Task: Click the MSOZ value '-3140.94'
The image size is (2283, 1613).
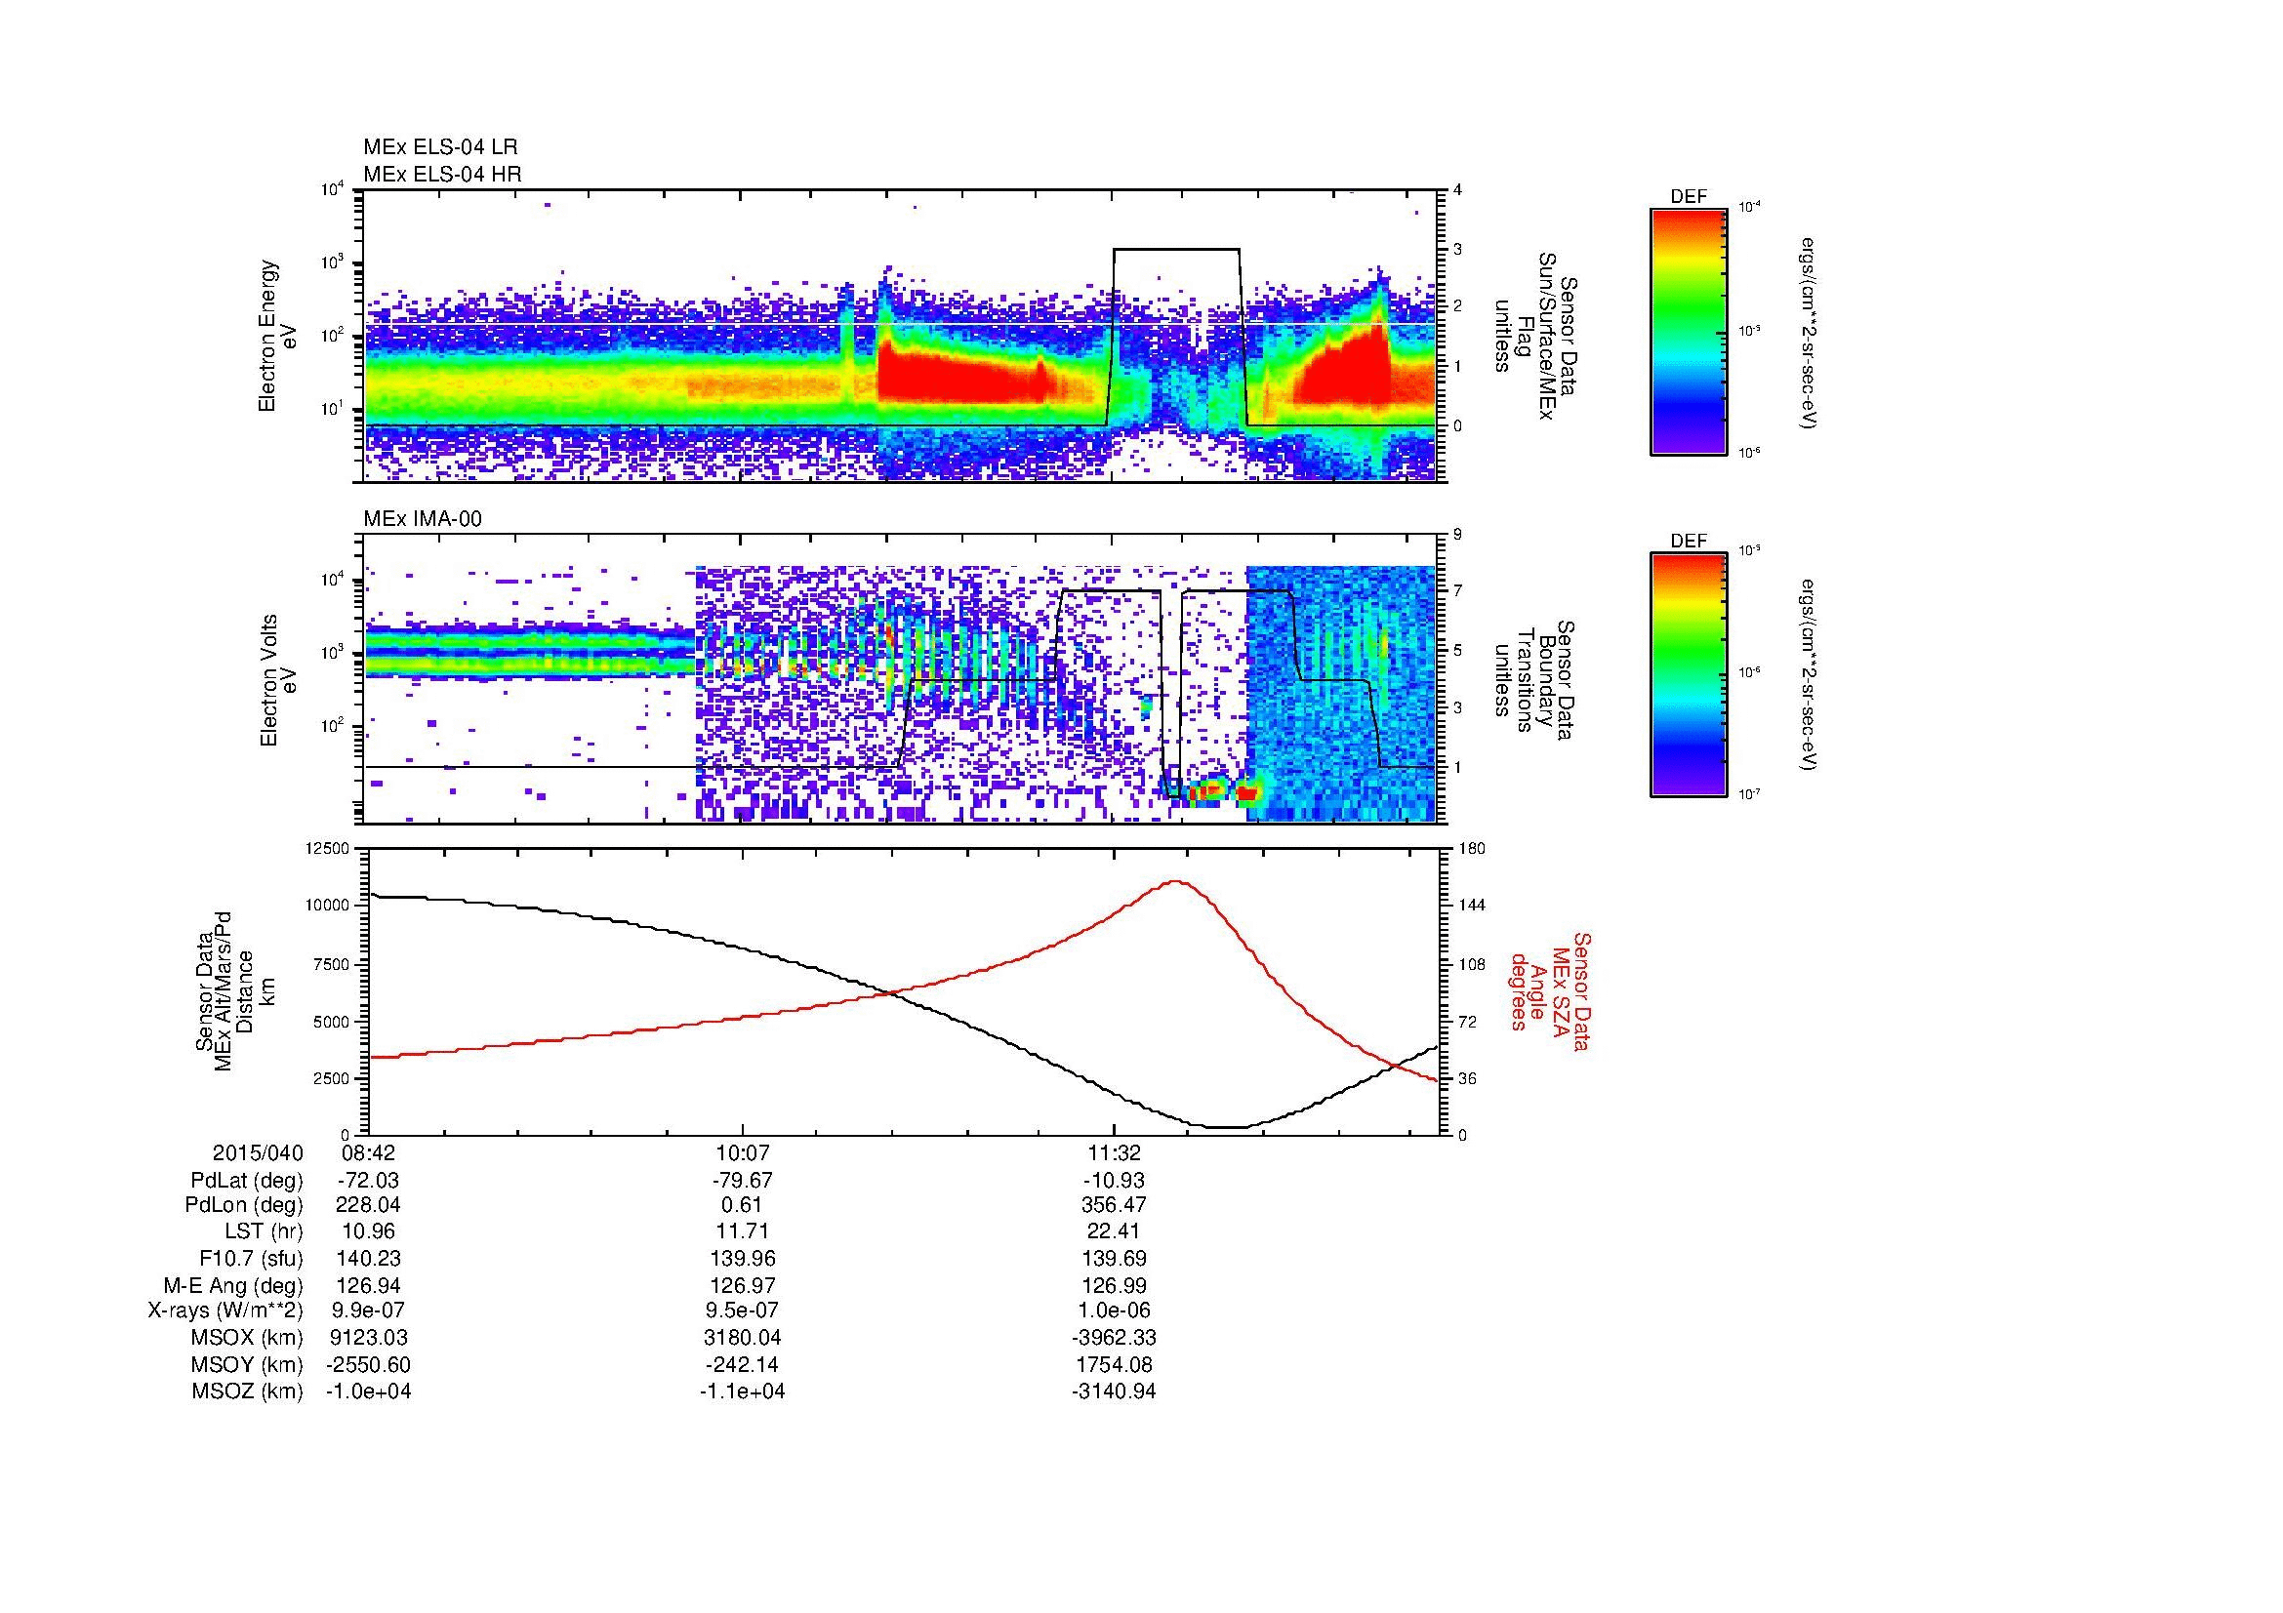Action: tap(1114, 1391)
